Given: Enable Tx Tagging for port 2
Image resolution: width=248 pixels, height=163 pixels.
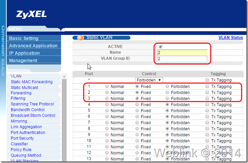Looking at the screenshot, I should click(207, 92).
